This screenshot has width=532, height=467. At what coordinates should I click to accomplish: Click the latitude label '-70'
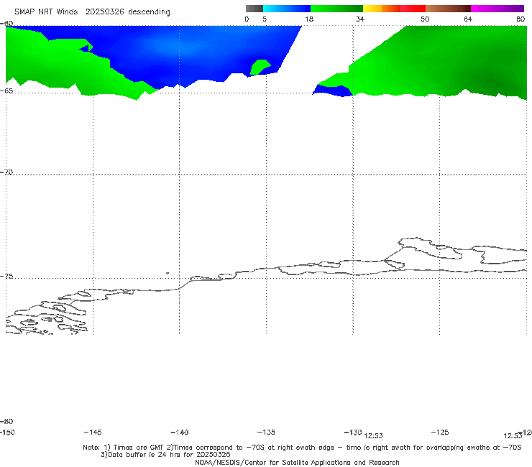pyautogui.click(x=6, y=172)
